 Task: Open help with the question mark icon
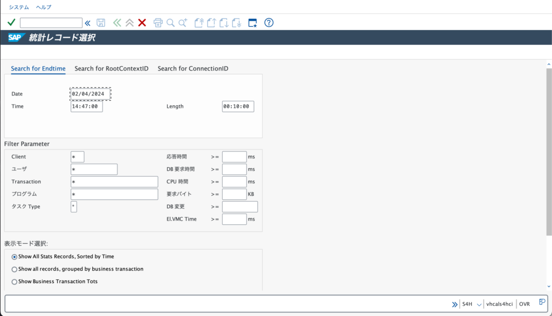269,23
